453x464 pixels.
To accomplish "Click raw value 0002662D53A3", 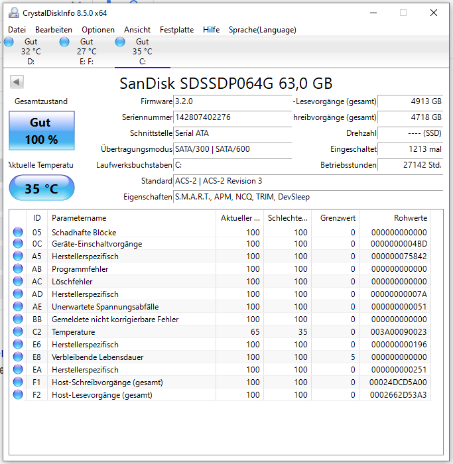I will pos(398,395).
